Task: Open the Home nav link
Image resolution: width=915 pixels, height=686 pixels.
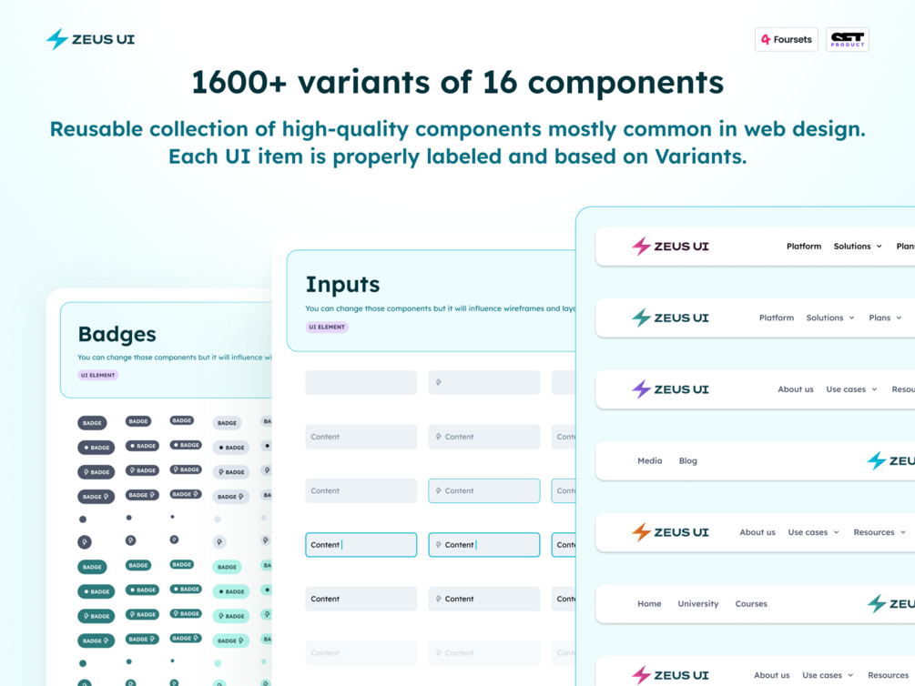Action: point(649,604)
